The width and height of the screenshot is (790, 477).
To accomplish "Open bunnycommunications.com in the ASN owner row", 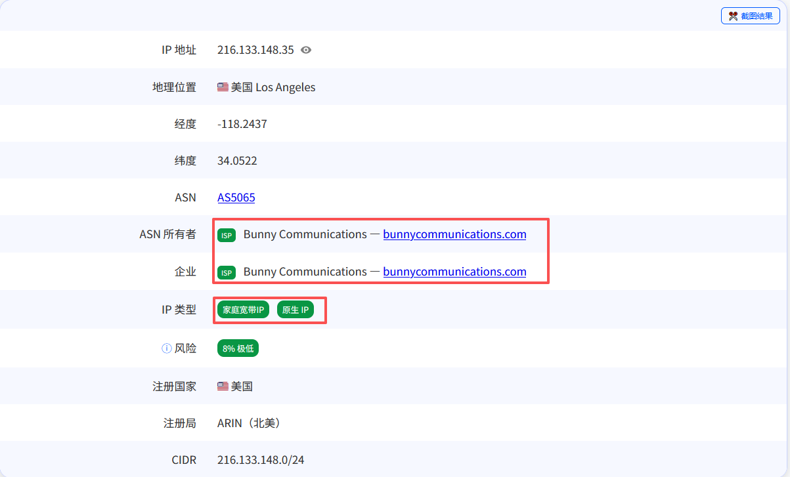I will tap(454, 234).
